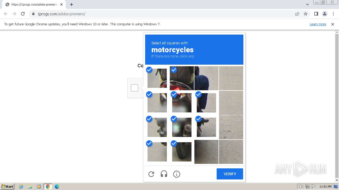This screenshot has height=190, width=339.
Task: Open the Windows Start menu
Action: click(7, 186)
